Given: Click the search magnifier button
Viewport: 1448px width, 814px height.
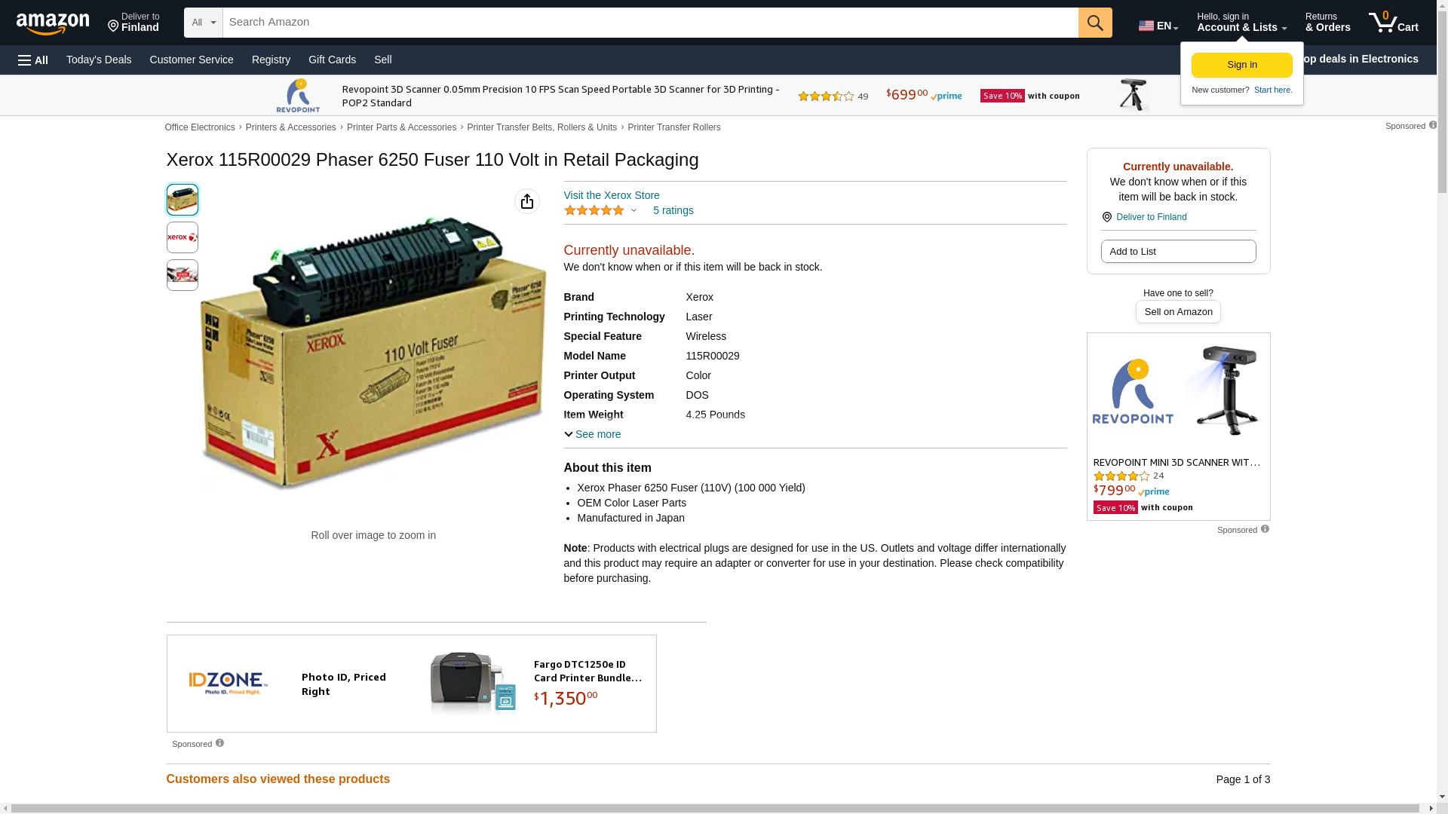Looking at the screenshot, I should click(x=1095, y=23).
